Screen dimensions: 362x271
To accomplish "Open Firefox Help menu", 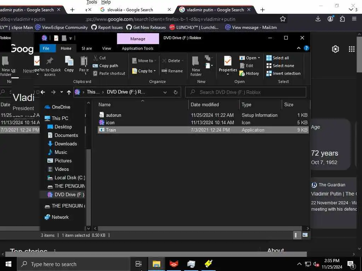I will [106, 2].
